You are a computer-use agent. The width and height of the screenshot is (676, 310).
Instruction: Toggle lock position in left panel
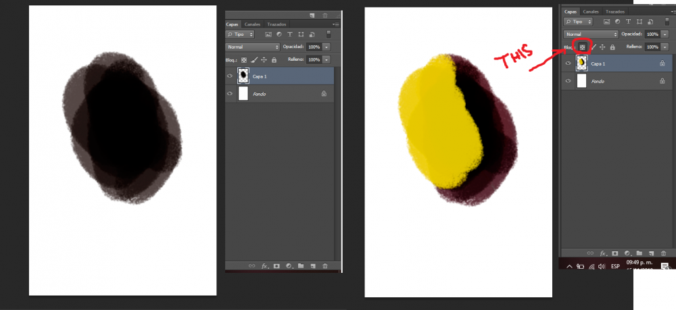click(264, 60)
